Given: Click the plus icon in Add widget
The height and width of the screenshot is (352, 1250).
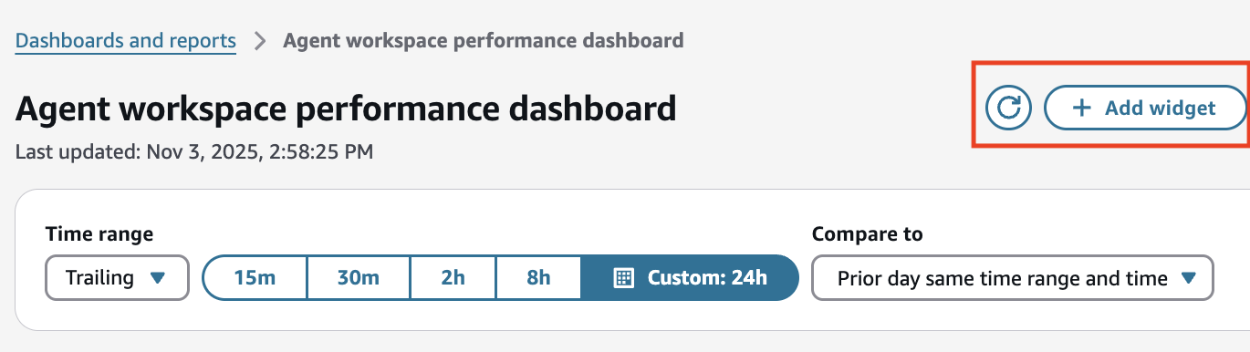Looking at the screenshot, I should (1081, 109).
